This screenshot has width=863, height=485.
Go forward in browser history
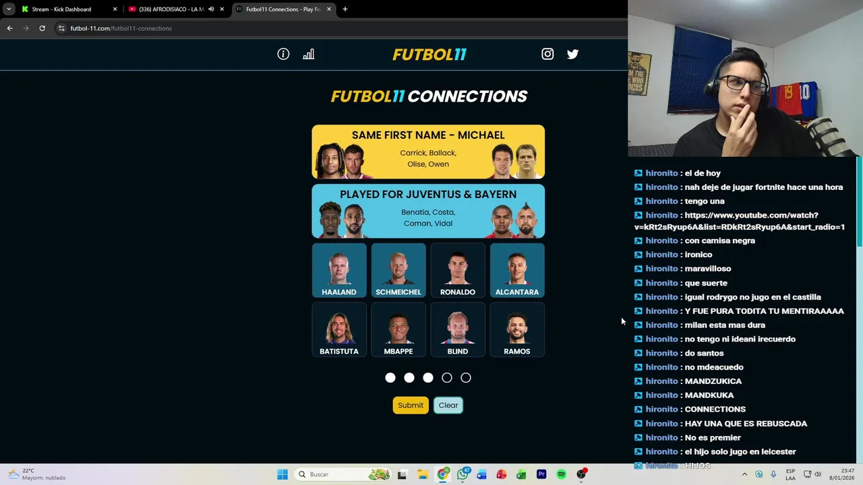pos(26,28)
